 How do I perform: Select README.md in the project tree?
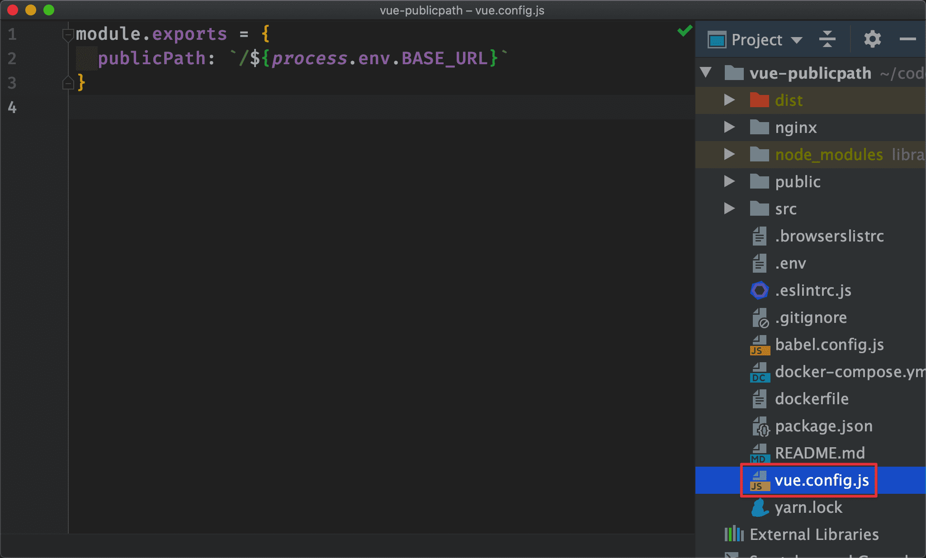(x=820, y=453)
